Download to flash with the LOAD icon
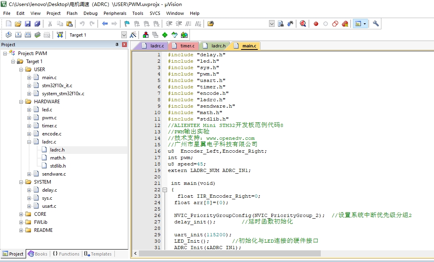This screenshot has width=434, height=262. tap(60, 35)
